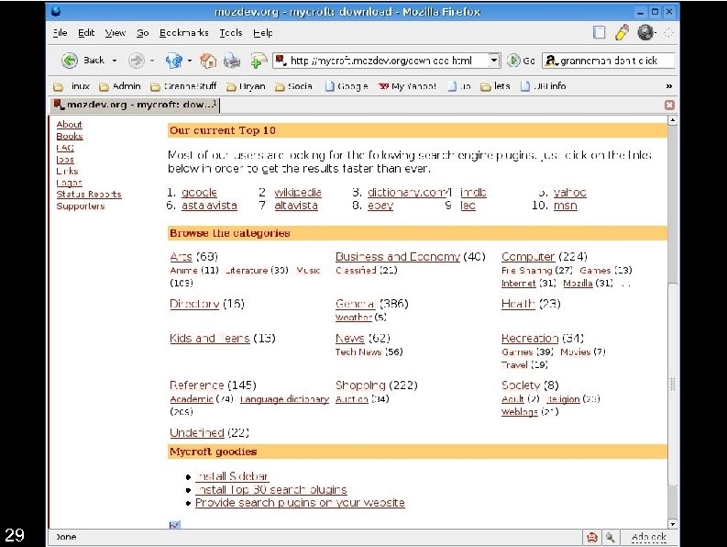Open the Back history dropdown arrow

[x=115, y=61]
